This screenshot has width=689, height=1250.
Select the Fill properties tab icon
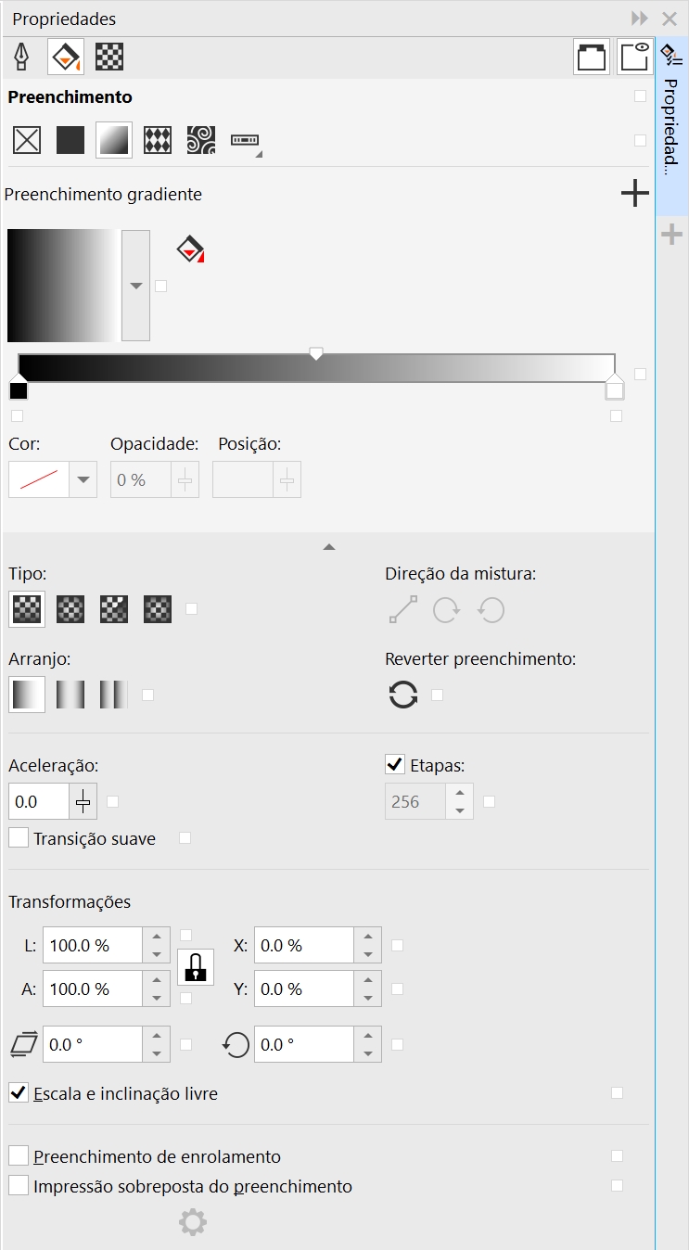tap(66, 57)
